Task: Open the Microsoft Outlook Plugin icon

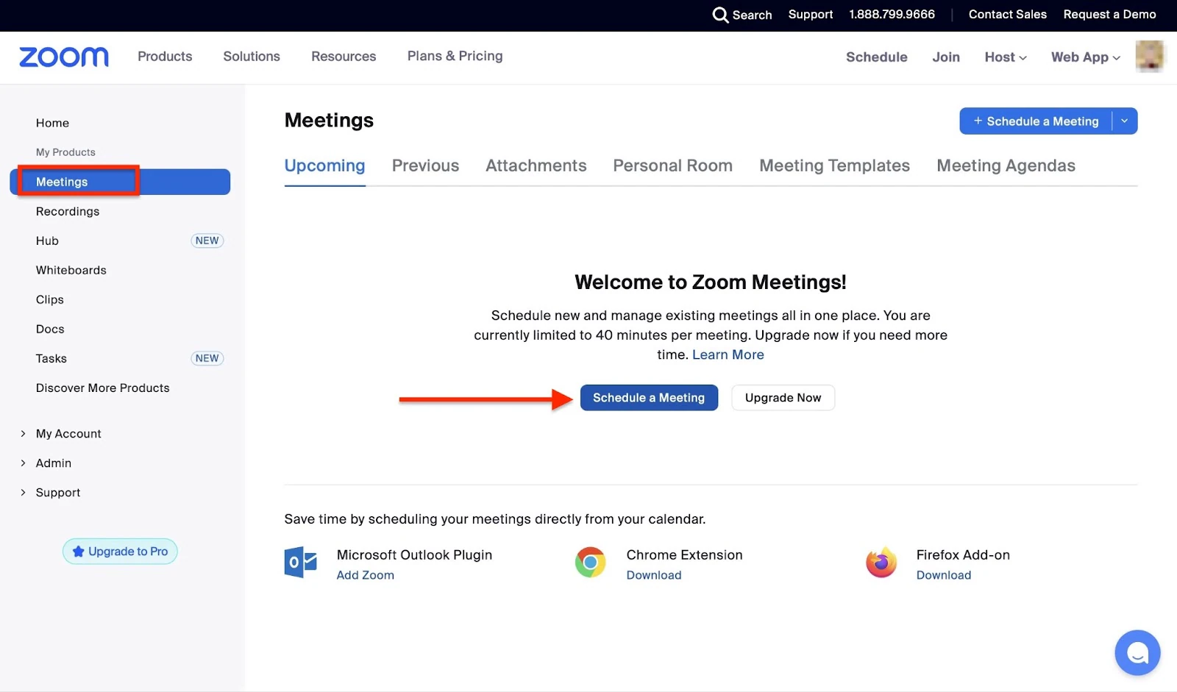Action: click(301, 563)
